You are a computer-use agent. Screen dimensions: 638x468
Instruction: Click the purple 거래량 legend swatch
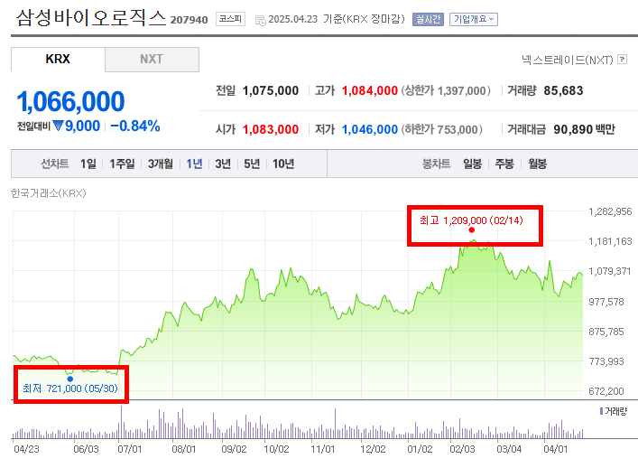click(x=601, y=411)
